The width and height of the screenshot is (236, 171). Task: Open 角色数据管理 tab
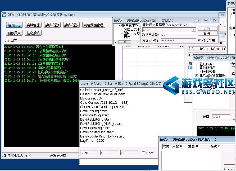coord(93,25)
